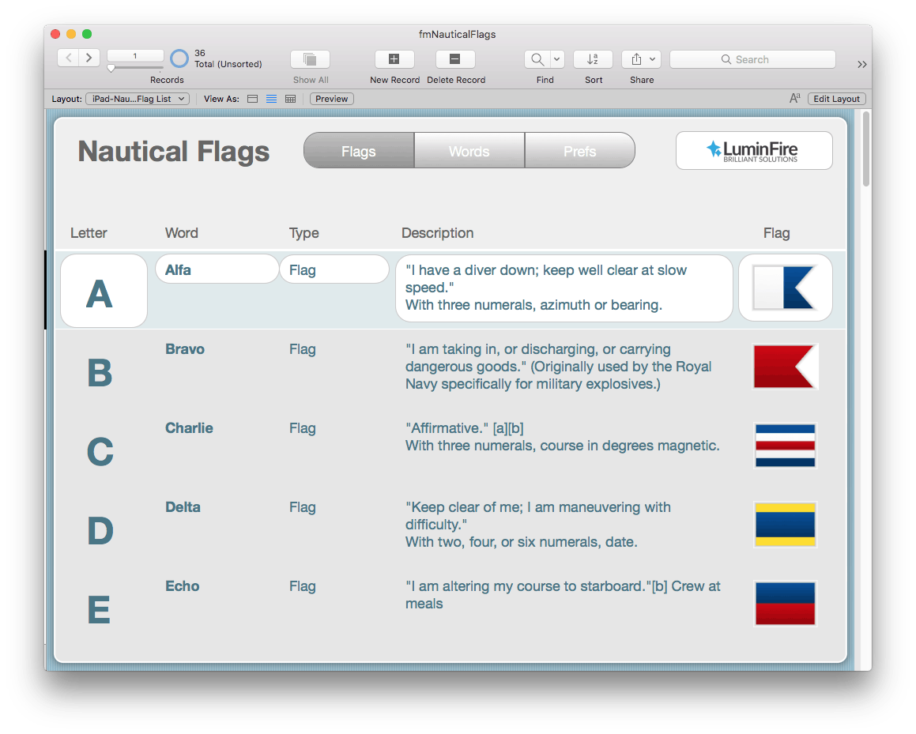Click the Alfa word field
Screen dimensions: 916x734
tap(217, 269)
